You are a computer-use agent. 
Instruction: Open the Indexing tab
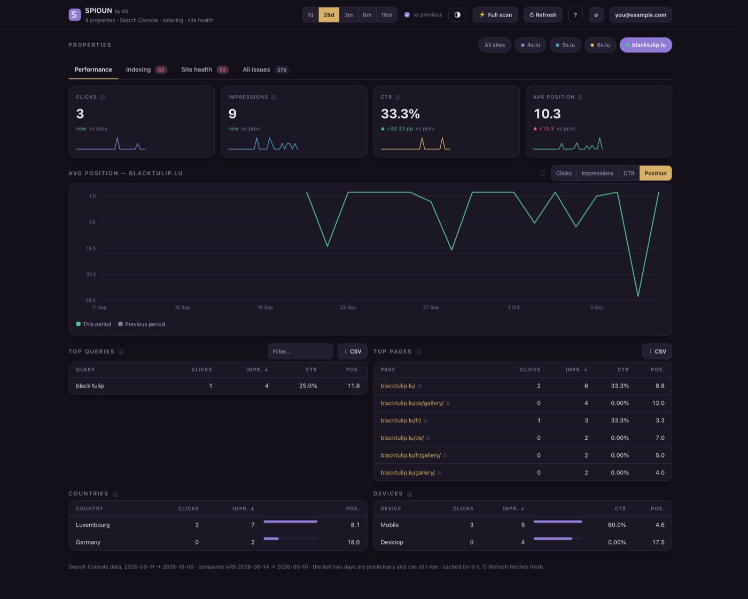click(146, 69)
